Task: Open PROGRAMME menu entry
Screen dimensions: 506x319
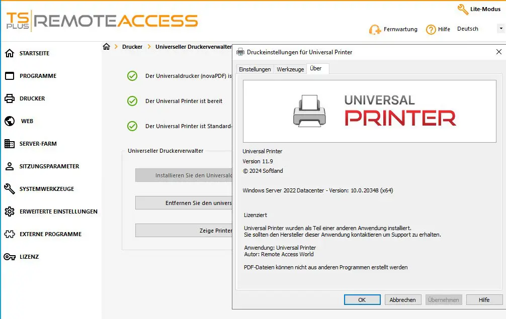Action: tap(38, 76)
